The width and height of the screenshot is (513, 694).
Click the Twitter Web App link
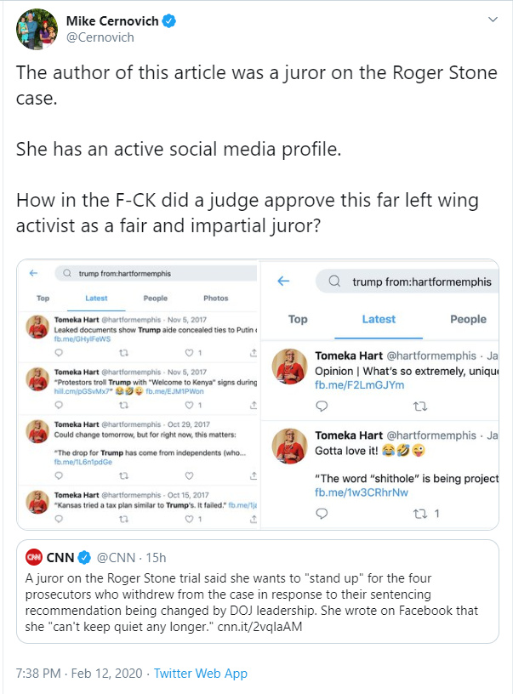(200, 674)
